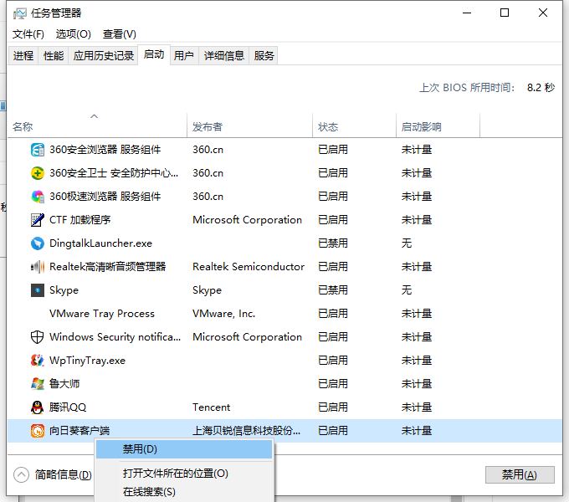Open the 文件(F) menu
Image resolution: width=569 pixels, height=502 pixels.
pos(28,34)
